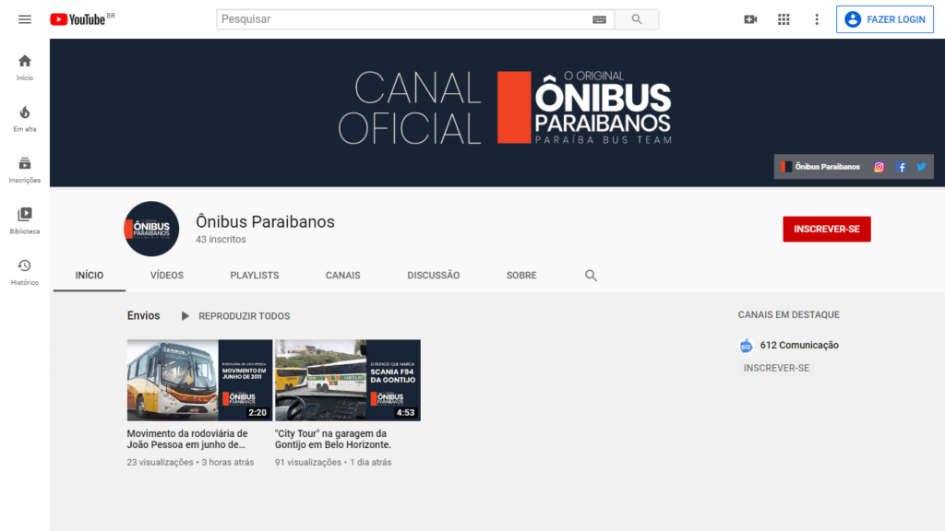Open the 612 Comunicação channel name

(799, 345)
